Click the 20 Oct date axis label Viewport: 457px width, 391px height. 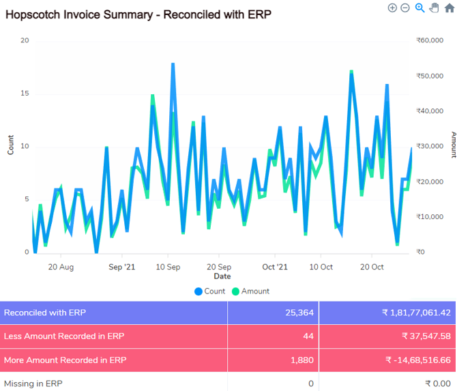click(372, 267)
